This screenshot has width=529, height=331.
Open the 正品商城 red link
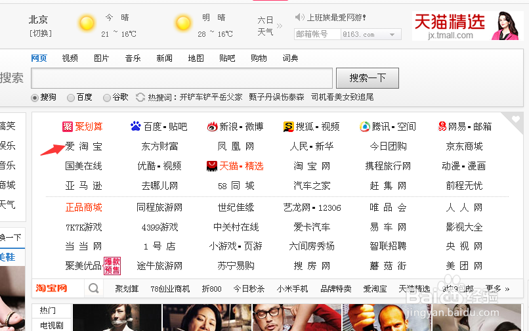[83, 207]
